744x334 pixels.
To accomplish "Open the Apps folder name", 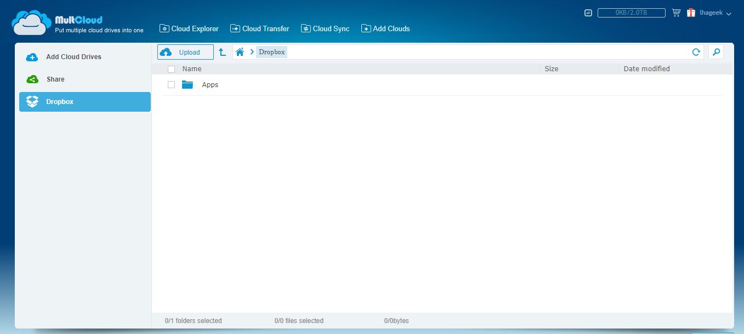I will pyautogui.click(x=210, y=85).
